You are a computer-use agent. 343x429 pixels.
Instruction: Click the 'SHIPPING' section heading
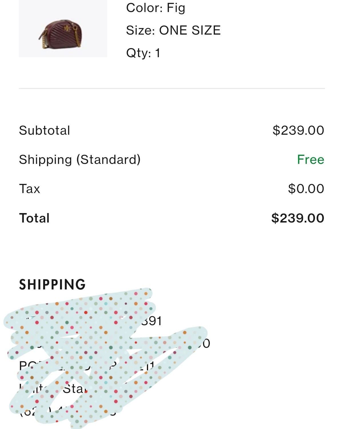click(x=52, y=285)
